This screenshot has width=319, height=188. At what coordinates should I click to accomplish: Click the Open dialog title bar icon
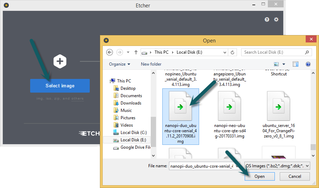(x=106, y=40)
